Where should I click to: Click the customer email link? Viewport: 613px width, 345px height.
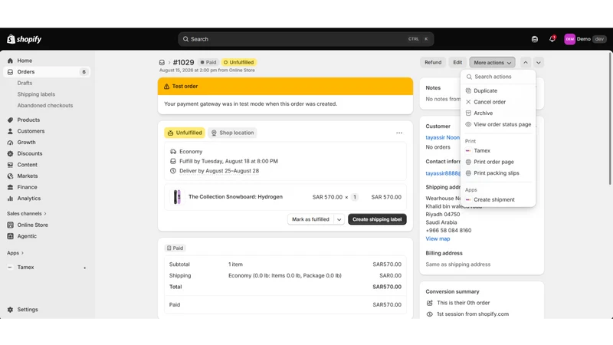[443, 173]
